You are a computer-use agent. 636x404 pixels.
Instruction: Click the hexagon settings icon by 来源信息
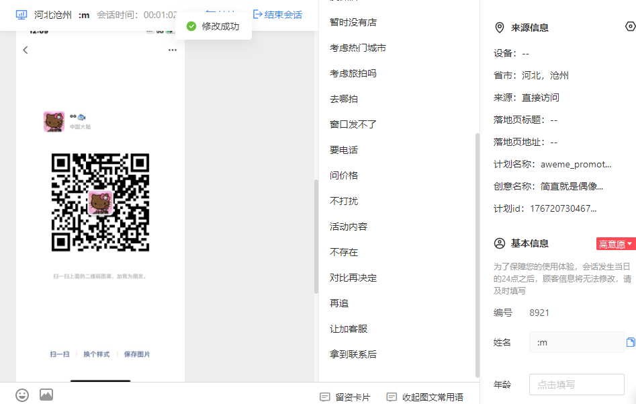coord(631,26)
